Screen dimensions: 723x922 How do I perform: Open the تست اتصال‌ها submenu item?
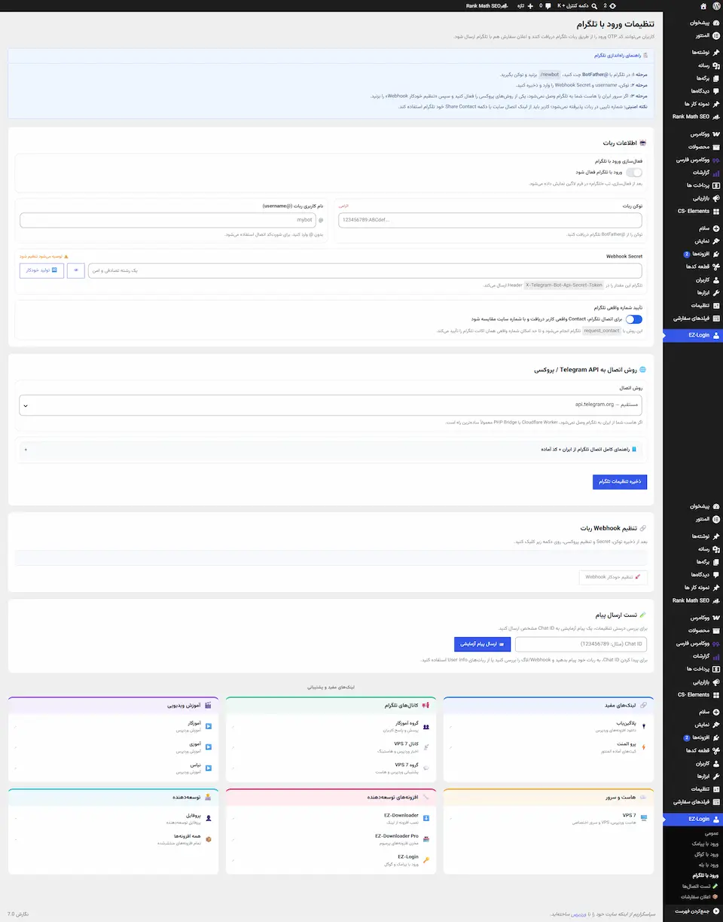pyautogui.click(x=700, y=886)
